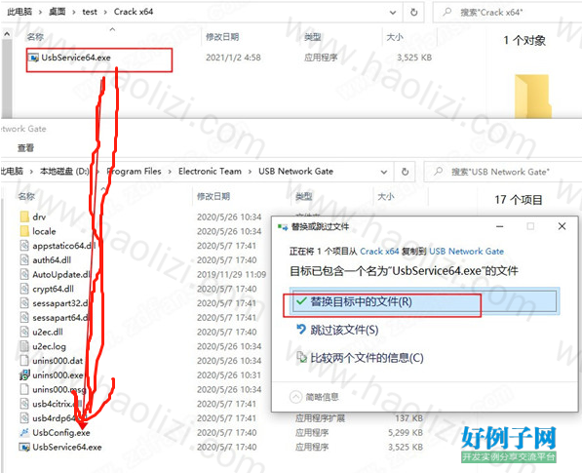Screen dimensions: 582x473
Task: Go to Crack x64 segment in breadcrumb
Action: (x=134, y=12)
